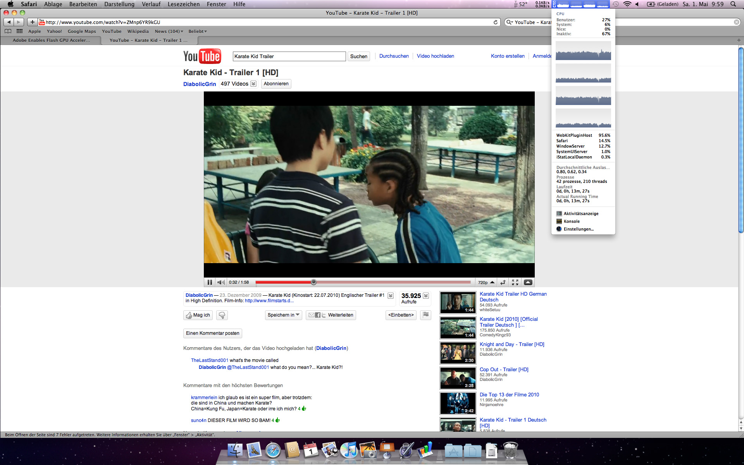744x465 pixels.
Task: Open the player pop-out arrow icon
Action: 503,282
